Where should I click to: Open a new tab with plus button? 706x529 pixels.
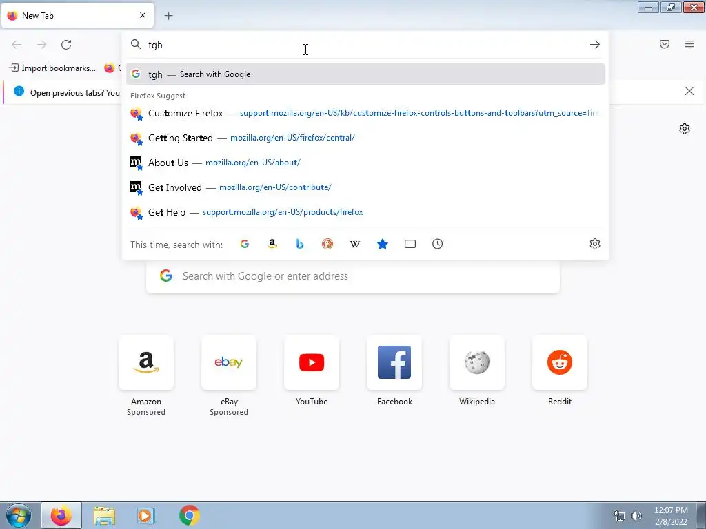[168, 16]
